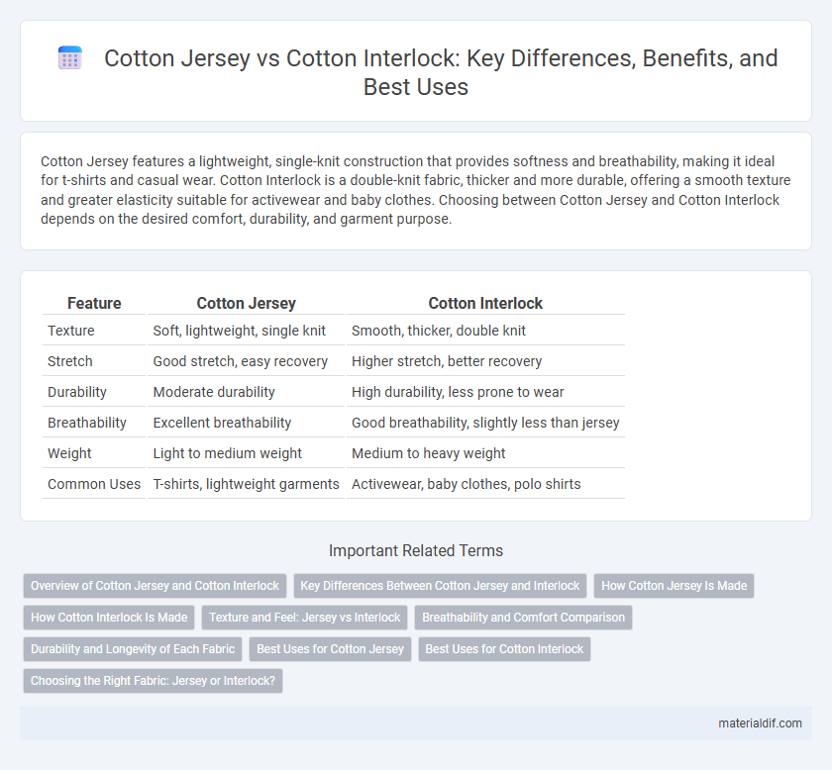Select the 'Weight' row label
This screenshot has height=770, width=832.
(69, 453)
